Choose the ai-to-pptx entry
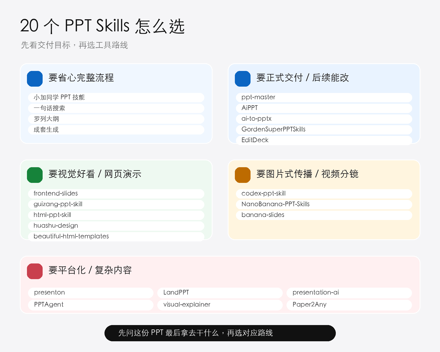440x352 pixels. tap(324, 119)
